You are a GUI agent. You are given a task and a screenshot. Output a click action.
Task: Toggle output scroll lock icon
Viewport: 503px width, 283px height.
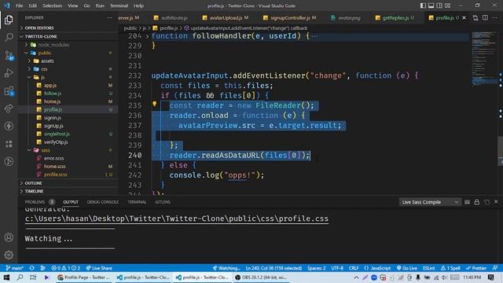(477, 202)
